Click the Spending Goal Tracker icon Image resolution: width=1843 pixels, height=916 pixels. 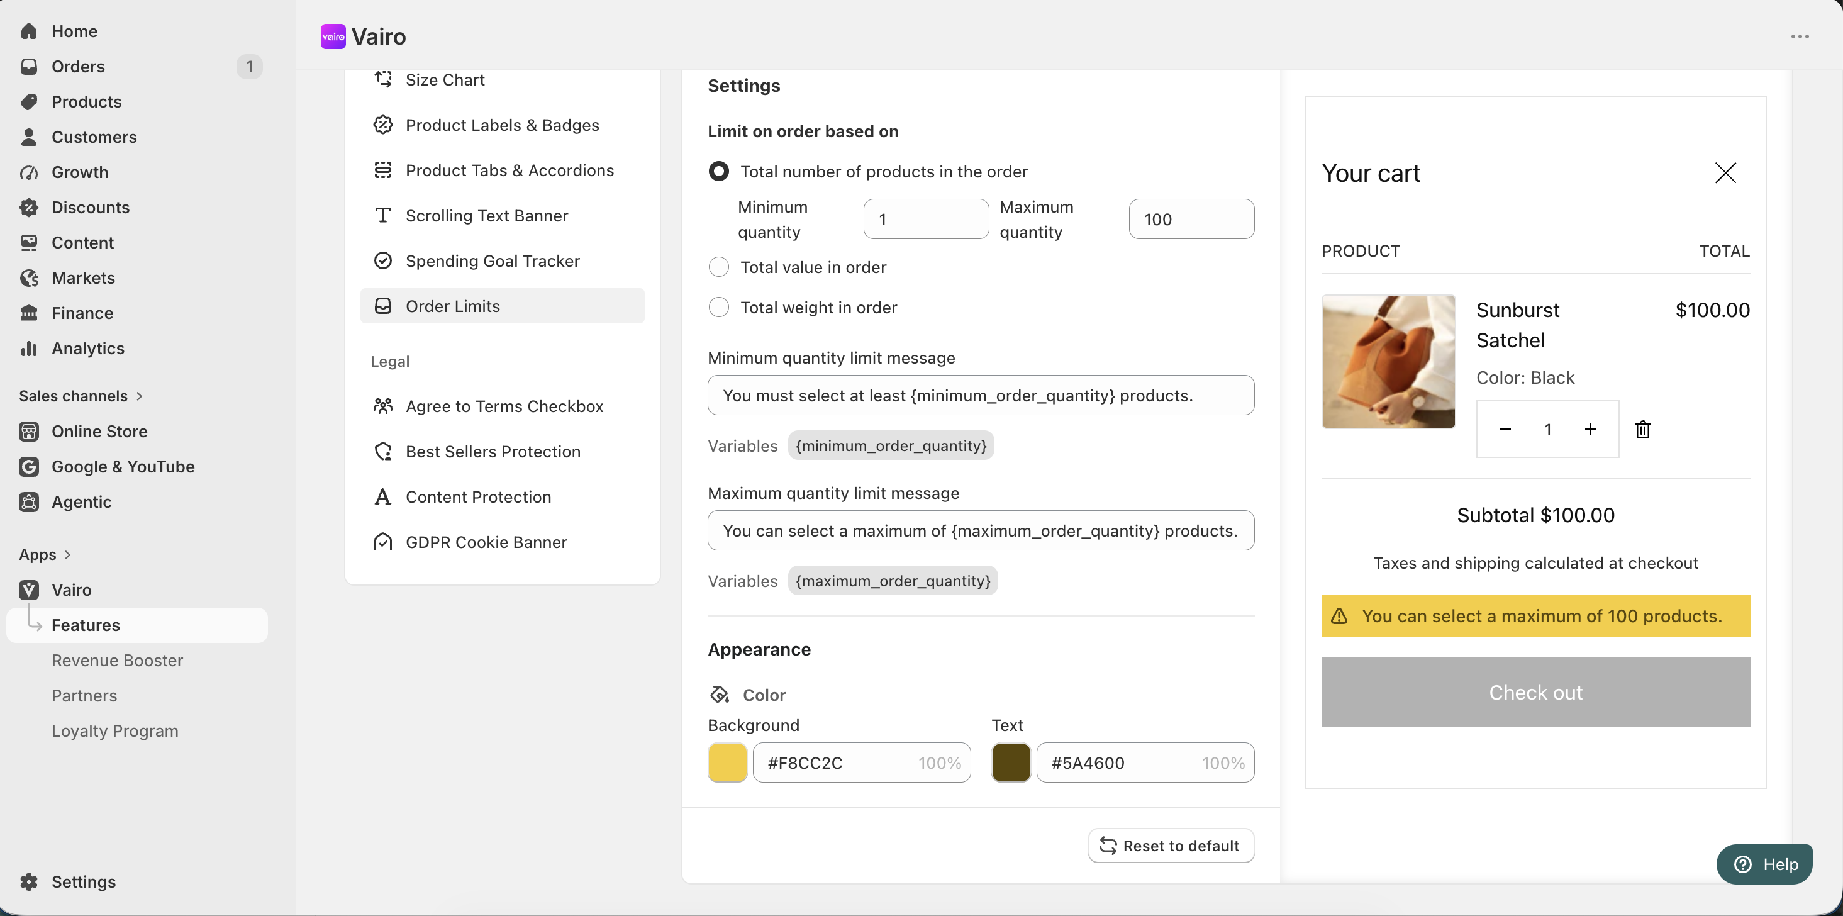(383, 261)
